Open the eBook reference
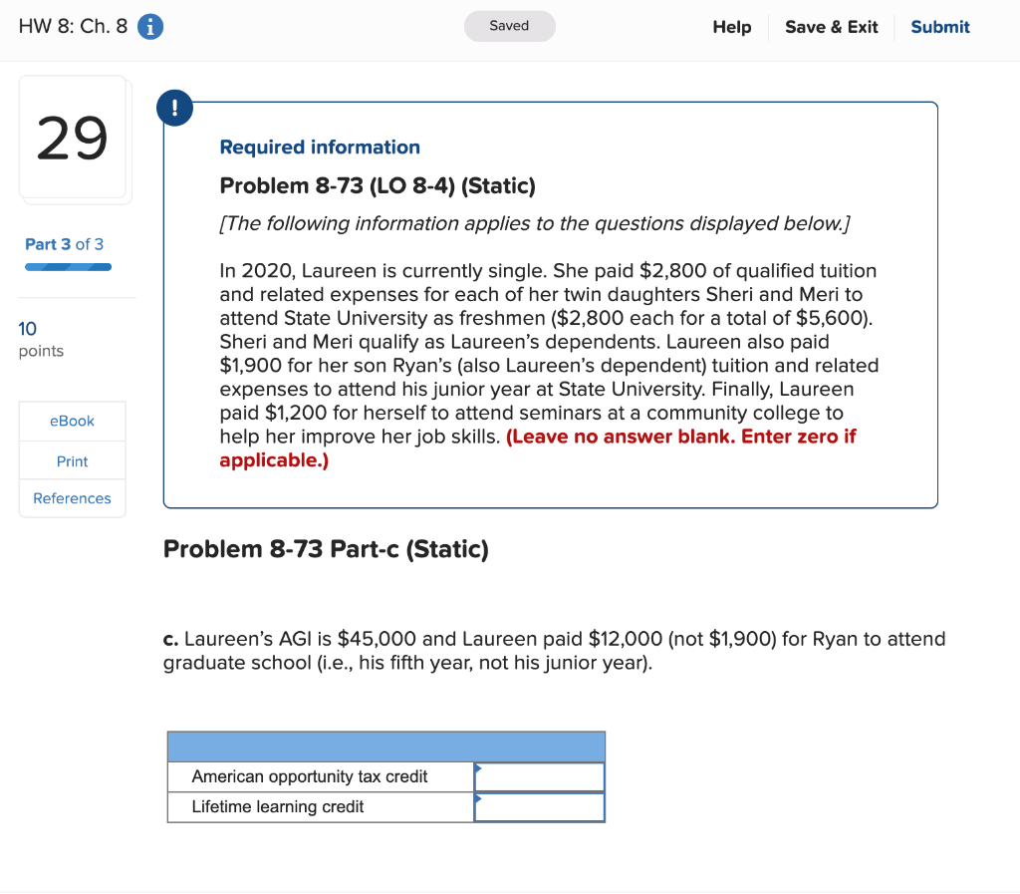The image size is (1020, 894). pos(72,422)
